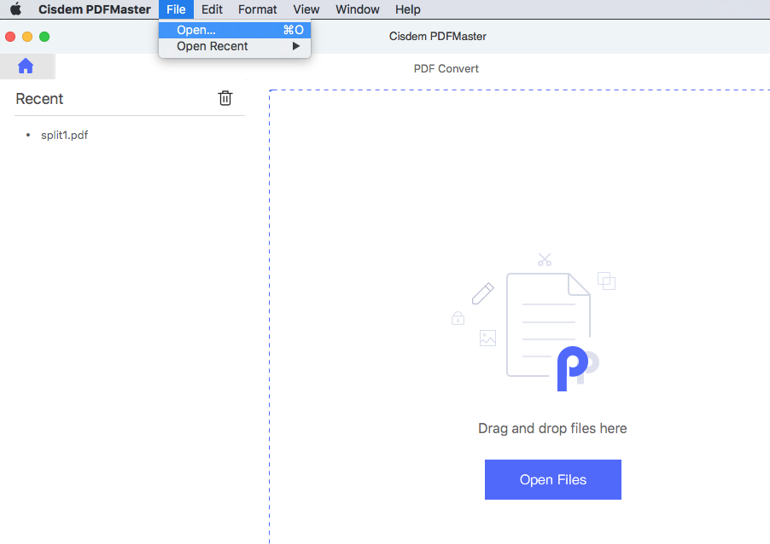Viewport: 770px width, 544px height.
Task: Open the Edit menu
Action: (x=213, y=9)
